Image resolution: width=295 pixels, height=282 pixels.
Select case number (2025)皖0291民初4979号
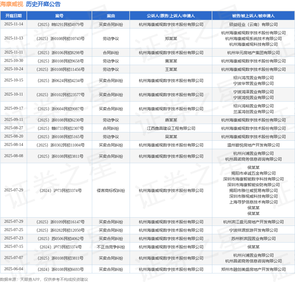(60, 24)
